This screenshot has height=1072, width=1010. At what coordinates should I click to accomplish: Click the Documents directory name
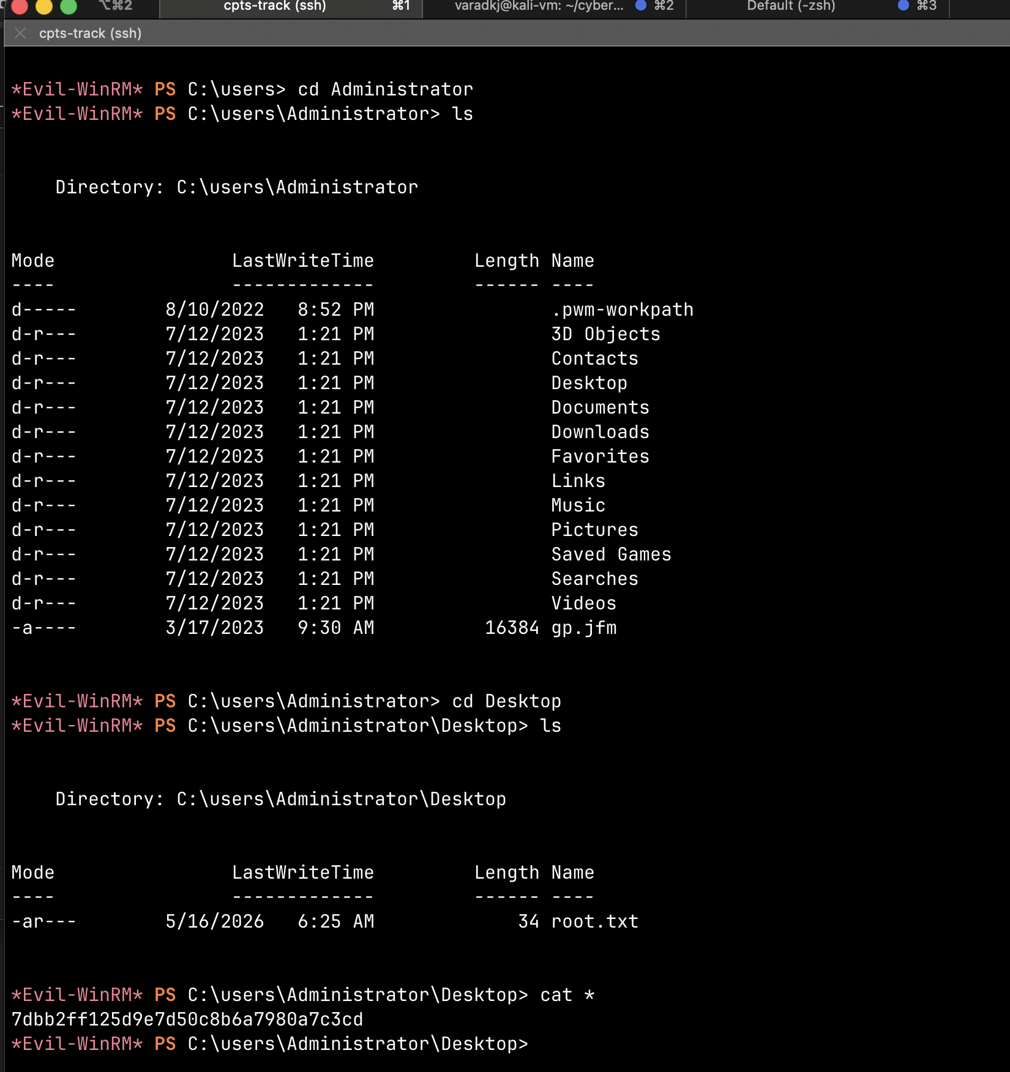tap(600, 408)
